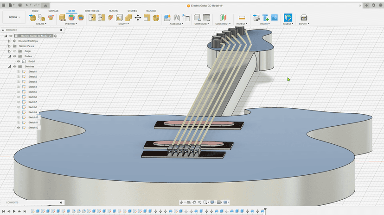Click the Measure tool under Inspect
This screenshot has width=384, height=215.
click(242, 18)
